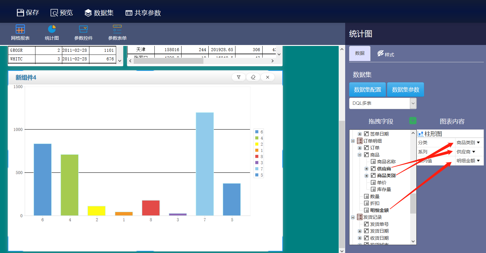The width and height of the screenshot is (486, 253).
Task: Click the 数据集配置 button
Action: coord(367,90)
